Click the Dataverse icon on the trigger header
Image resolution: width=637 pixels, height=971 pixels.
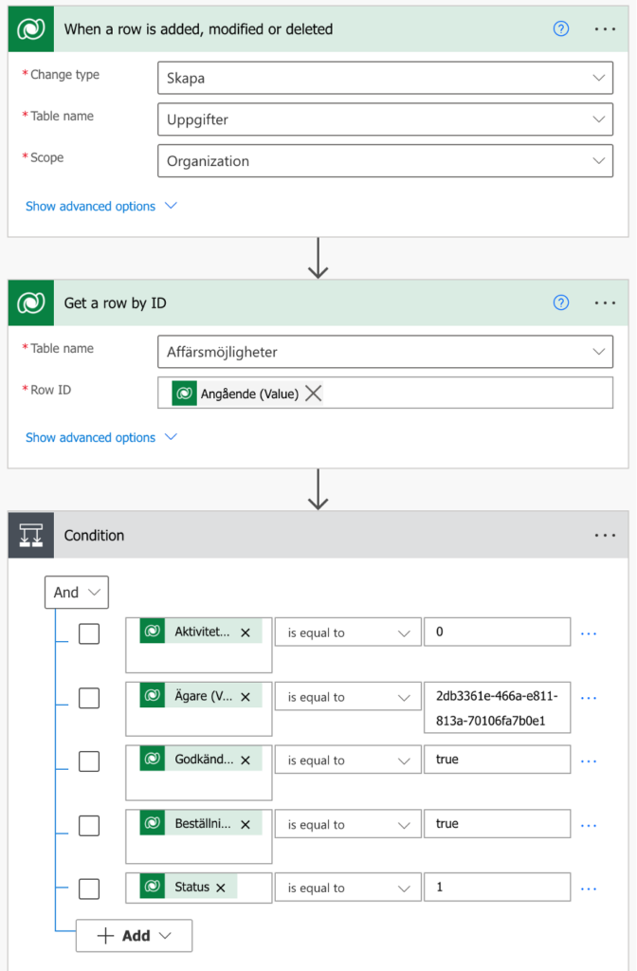31,29
